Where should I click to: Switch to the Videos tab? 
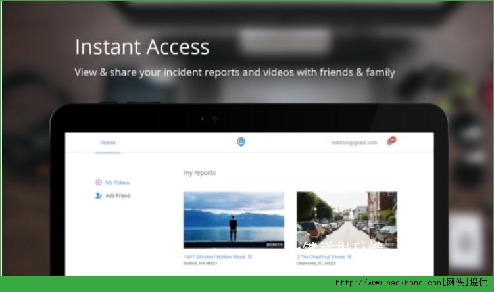click(108, 143)
